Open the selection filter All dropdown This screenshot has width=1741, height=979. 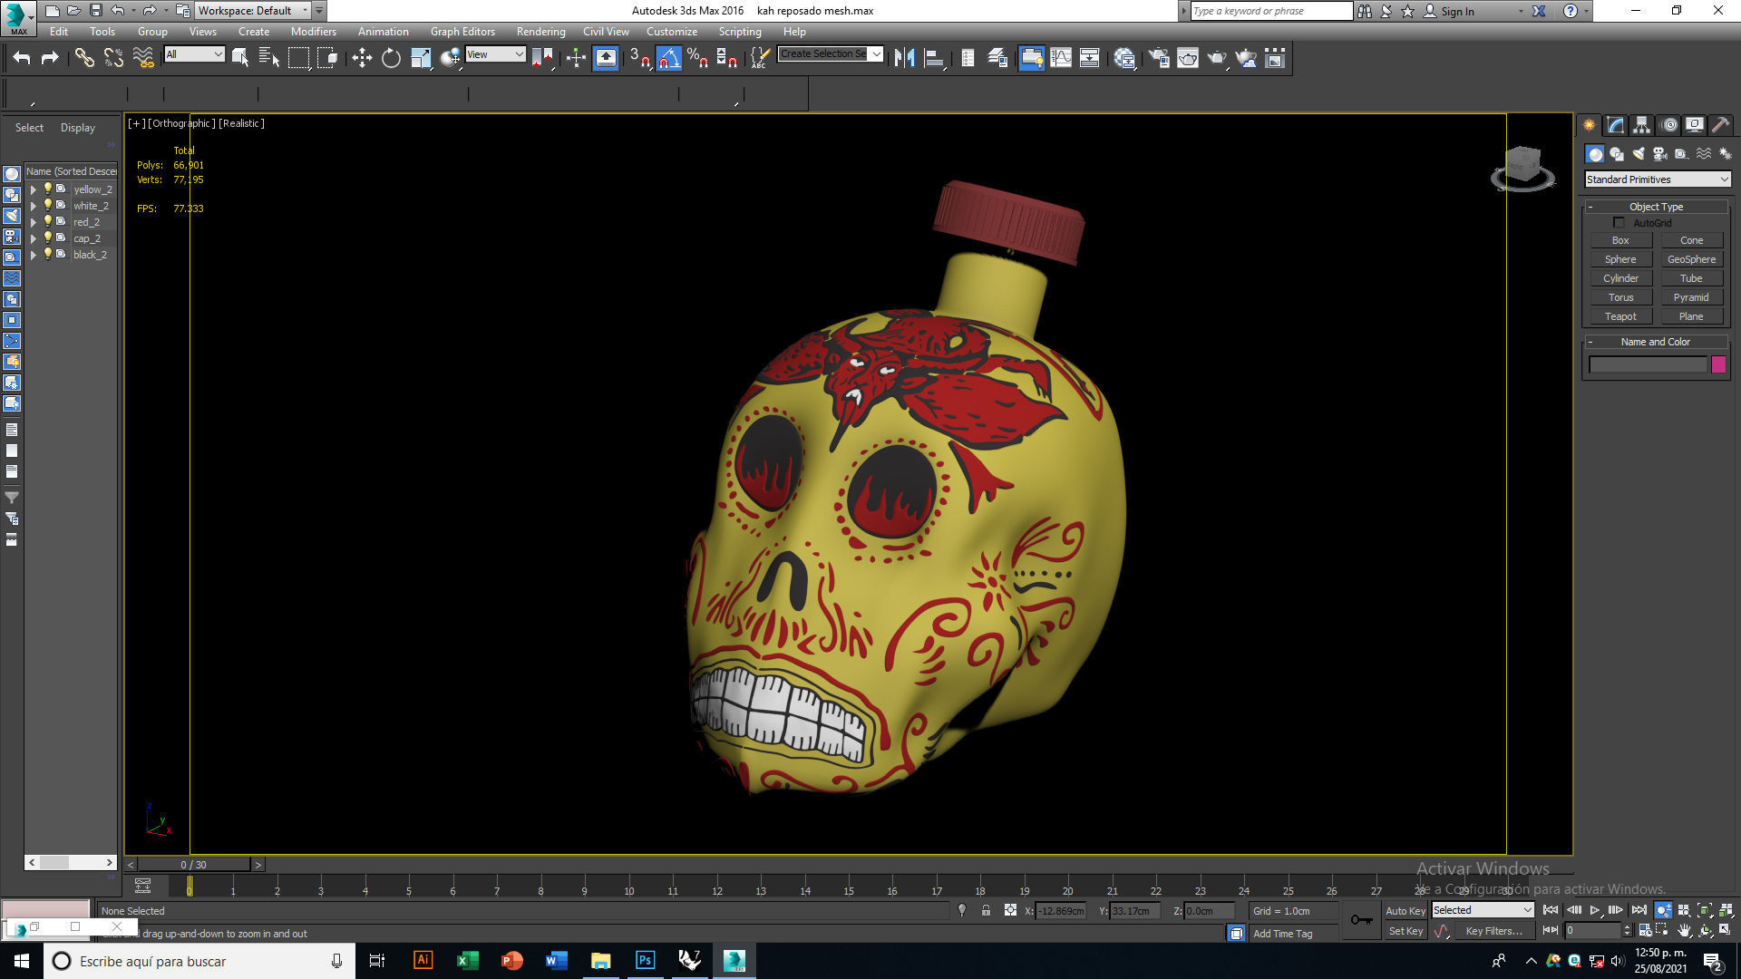click(x=194, y=54)
